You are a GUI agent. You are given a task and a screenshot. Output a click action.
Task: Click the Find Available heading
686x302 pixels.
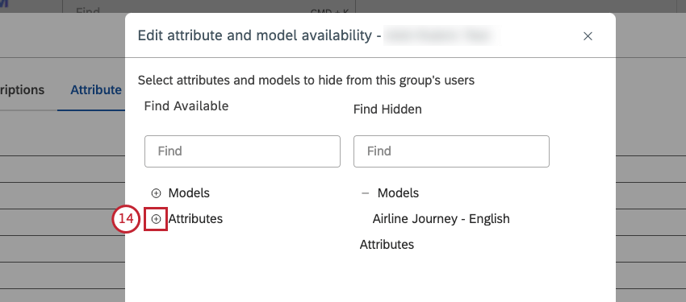pos(186,105)
